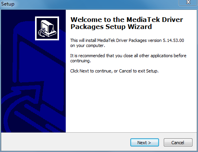Click the gray footer bar left of Next

tap(66, 142)
